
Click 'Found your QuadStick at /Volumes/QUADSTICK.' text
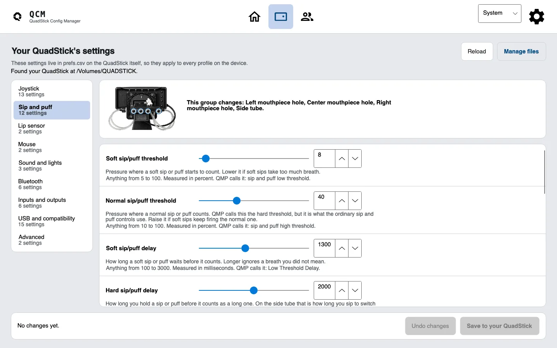(74, 71)
